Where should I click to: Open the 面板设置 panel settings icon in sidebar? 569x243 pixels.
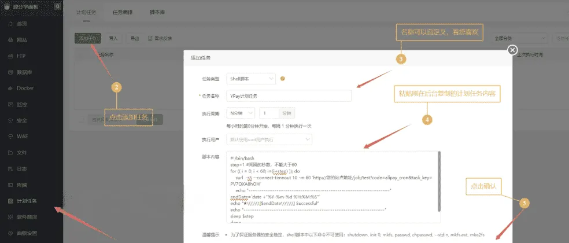tap(10, 233)
